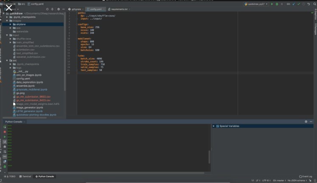Show Git history clock icon

click(x=304, y=4)
